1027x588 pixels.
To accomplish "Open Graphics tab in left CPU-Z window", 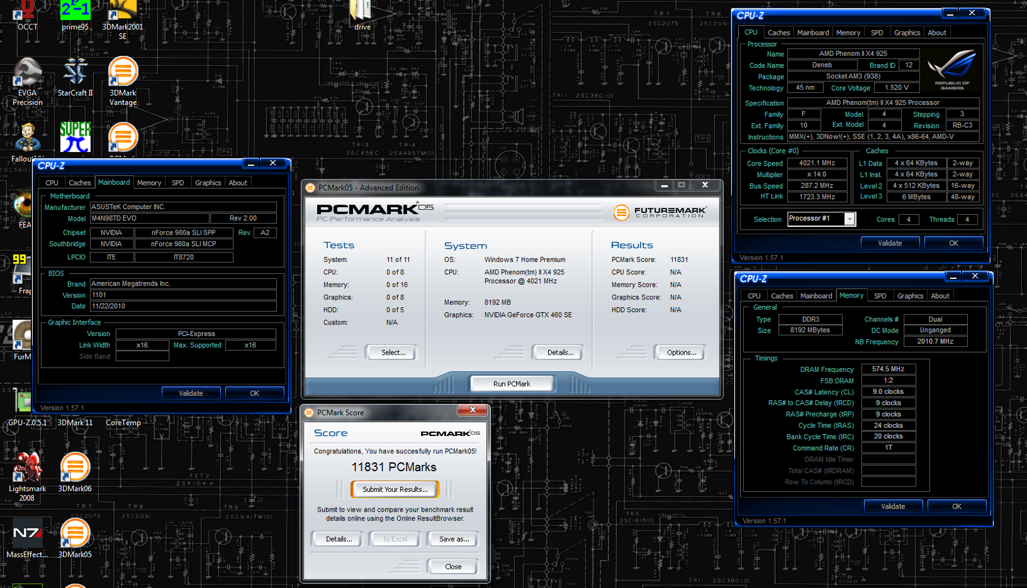I will [208, 183].
